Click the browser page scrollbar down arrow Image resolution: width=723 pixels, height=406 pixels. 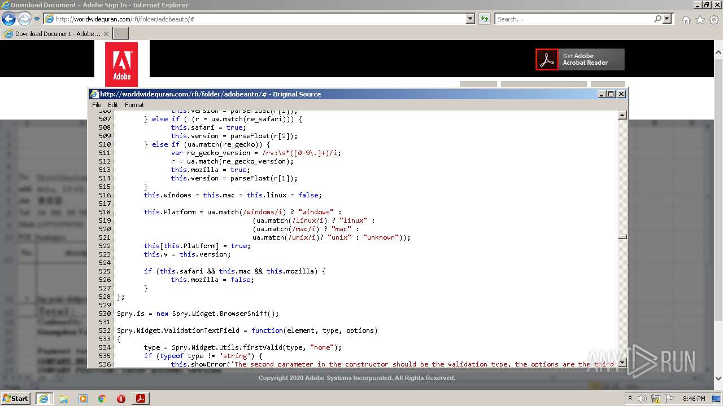[x=718, y=378]
